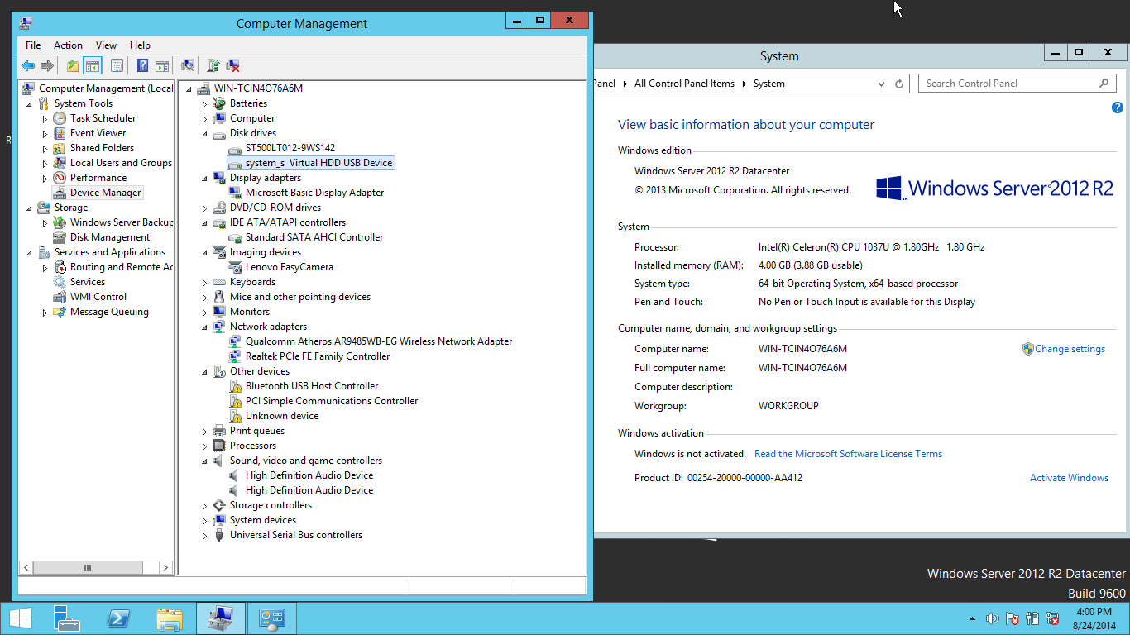
Task: Collapse the Storage node in left tree
Action: pyautogui.click(x=30, y=208)
